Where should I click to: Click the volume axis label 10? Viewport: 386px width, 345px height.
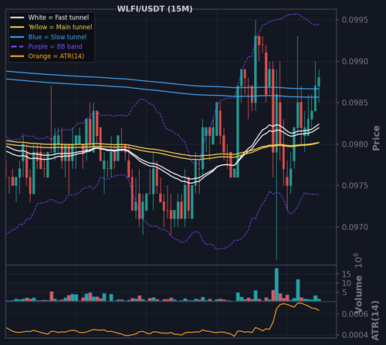pyautogui.click(x=347, y=283)
